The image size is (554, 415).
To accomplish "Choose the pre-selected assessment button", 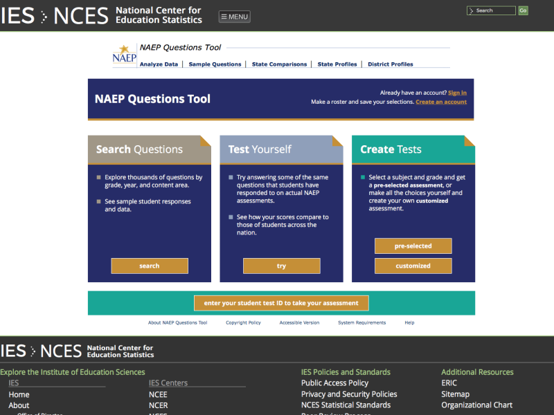I will 413,246.
